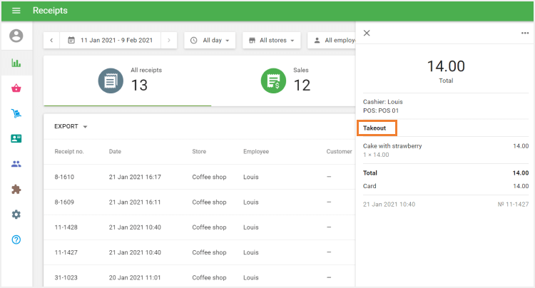
Task: Expand the EXPORT dropdown
Action: tap(71, 127)
